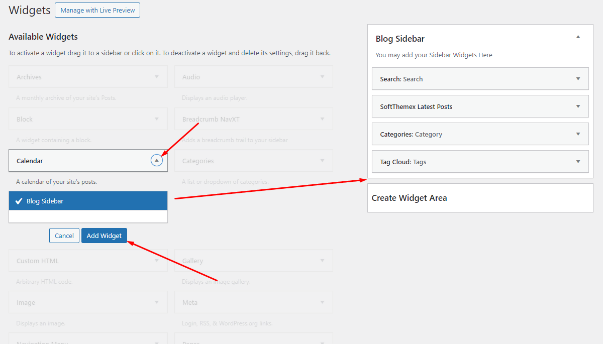Click the Breadcrumb NavXT widget arrow
This screenshot has width=603, height=344.
(x=322, y=119)
